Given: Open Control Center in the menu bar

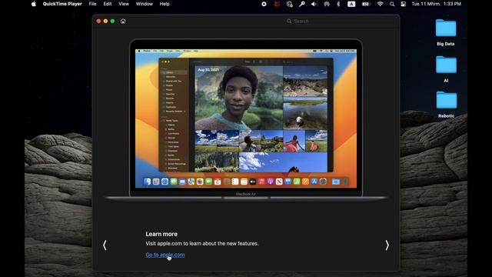Looking at the screenshot, I should 404,4.
